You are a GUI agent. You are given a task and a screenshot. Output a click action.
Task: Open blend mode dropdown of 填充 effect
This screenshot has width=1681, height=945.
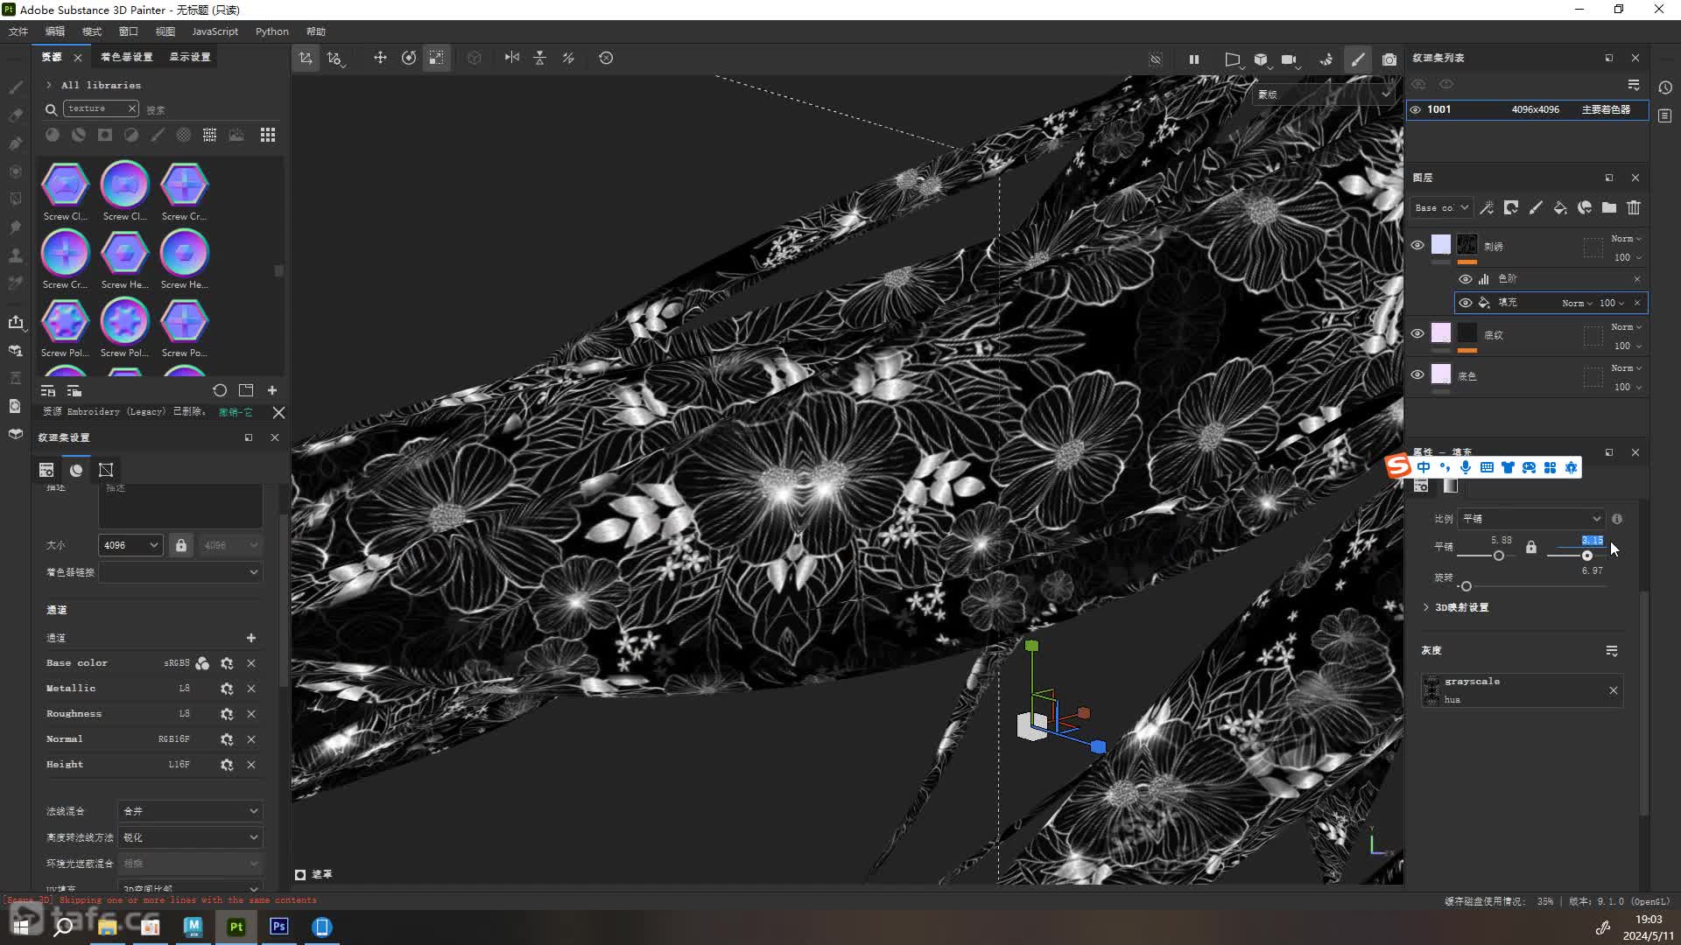tap(1577, 304)
